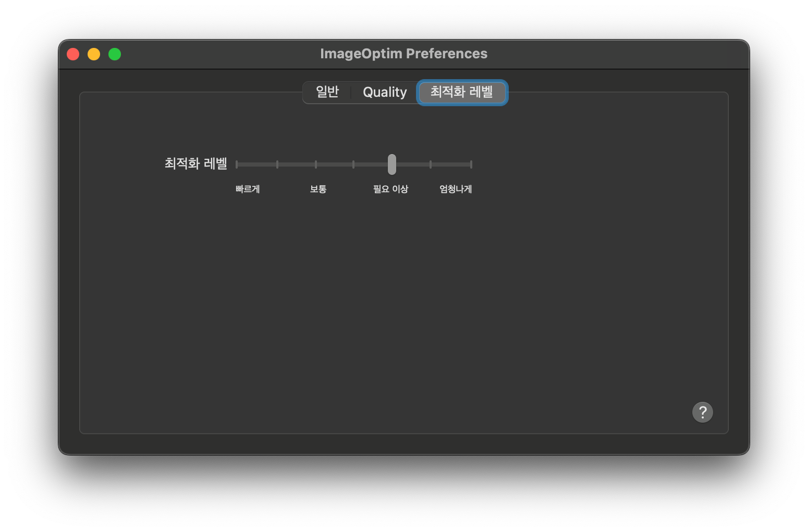The height and width of the screenshot is (532, 808).
Task: Click the 최적화 레벨 slider caption
Action: pyautogui.click(x=196, y=163)
